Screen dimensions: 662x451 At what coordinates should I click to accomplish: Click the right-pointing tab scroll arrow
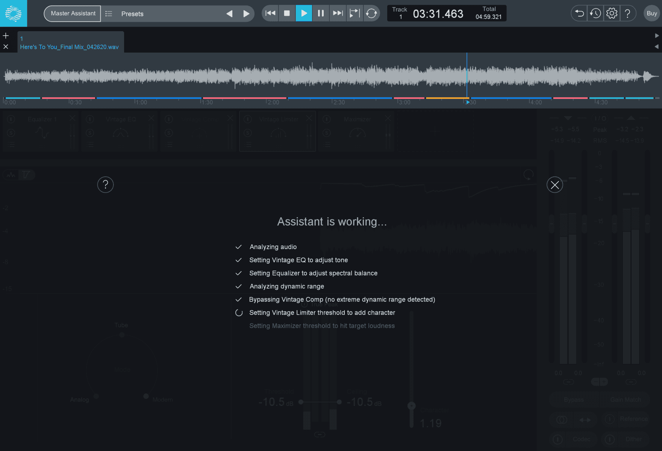(657, 35)
